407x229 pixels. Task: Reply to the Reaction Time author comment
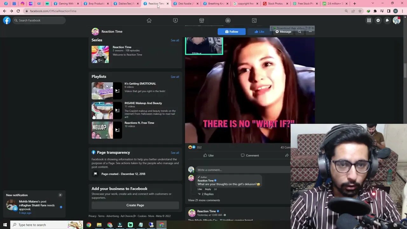pos(208,189)
